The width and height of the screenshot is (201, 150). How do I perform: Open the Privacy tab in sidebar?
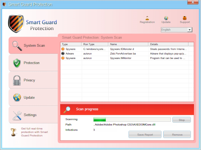[29, 80]
